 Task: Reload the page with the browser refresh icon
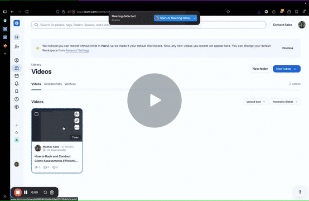tap(27, 12)
